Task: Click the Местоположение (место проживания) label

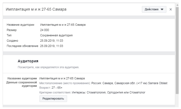Action: [65, 83]
